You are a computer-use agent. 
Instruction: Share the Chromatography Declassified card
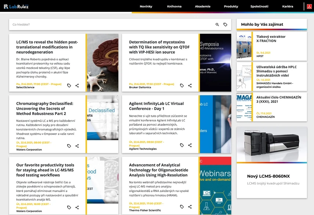(x=77, y=146)
